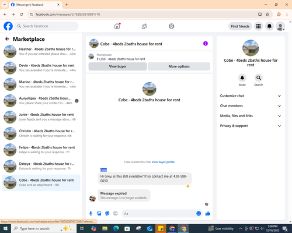Open the emoji picker in message box

(x=199, y=214)
